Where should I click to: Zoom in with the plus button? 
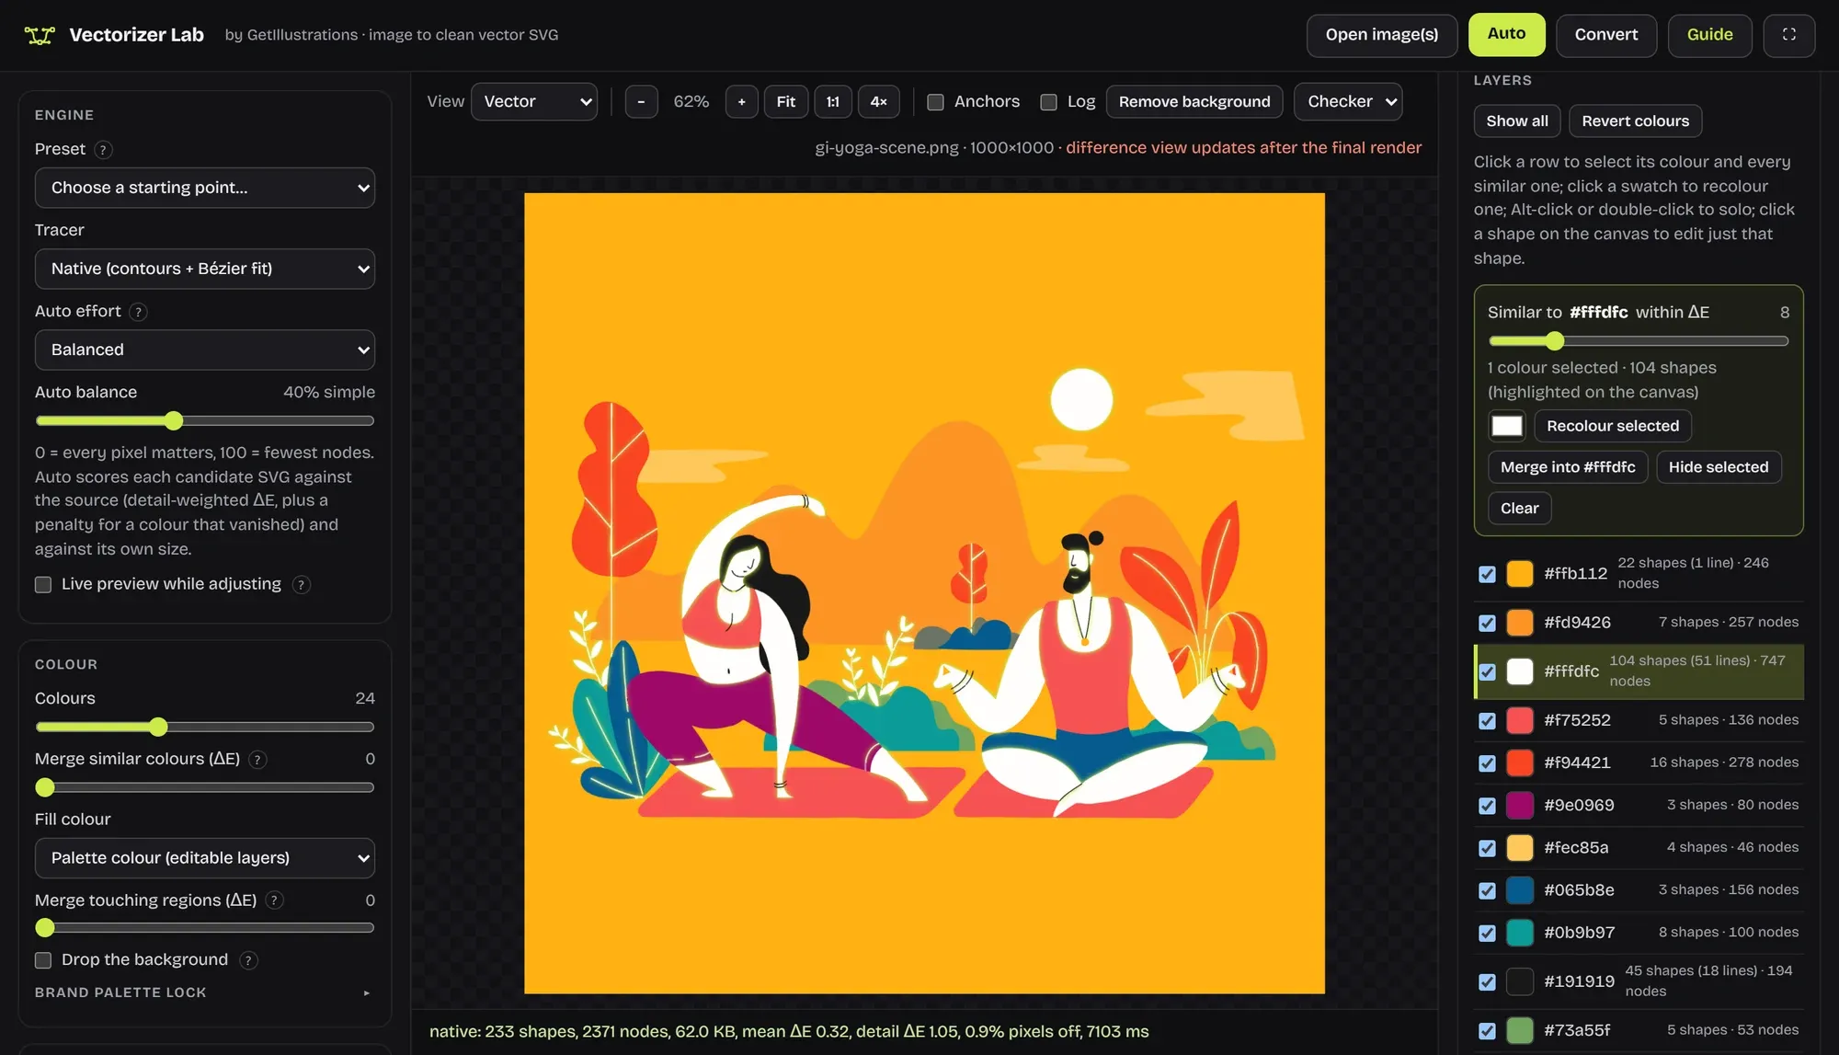[x=741, y=101]
